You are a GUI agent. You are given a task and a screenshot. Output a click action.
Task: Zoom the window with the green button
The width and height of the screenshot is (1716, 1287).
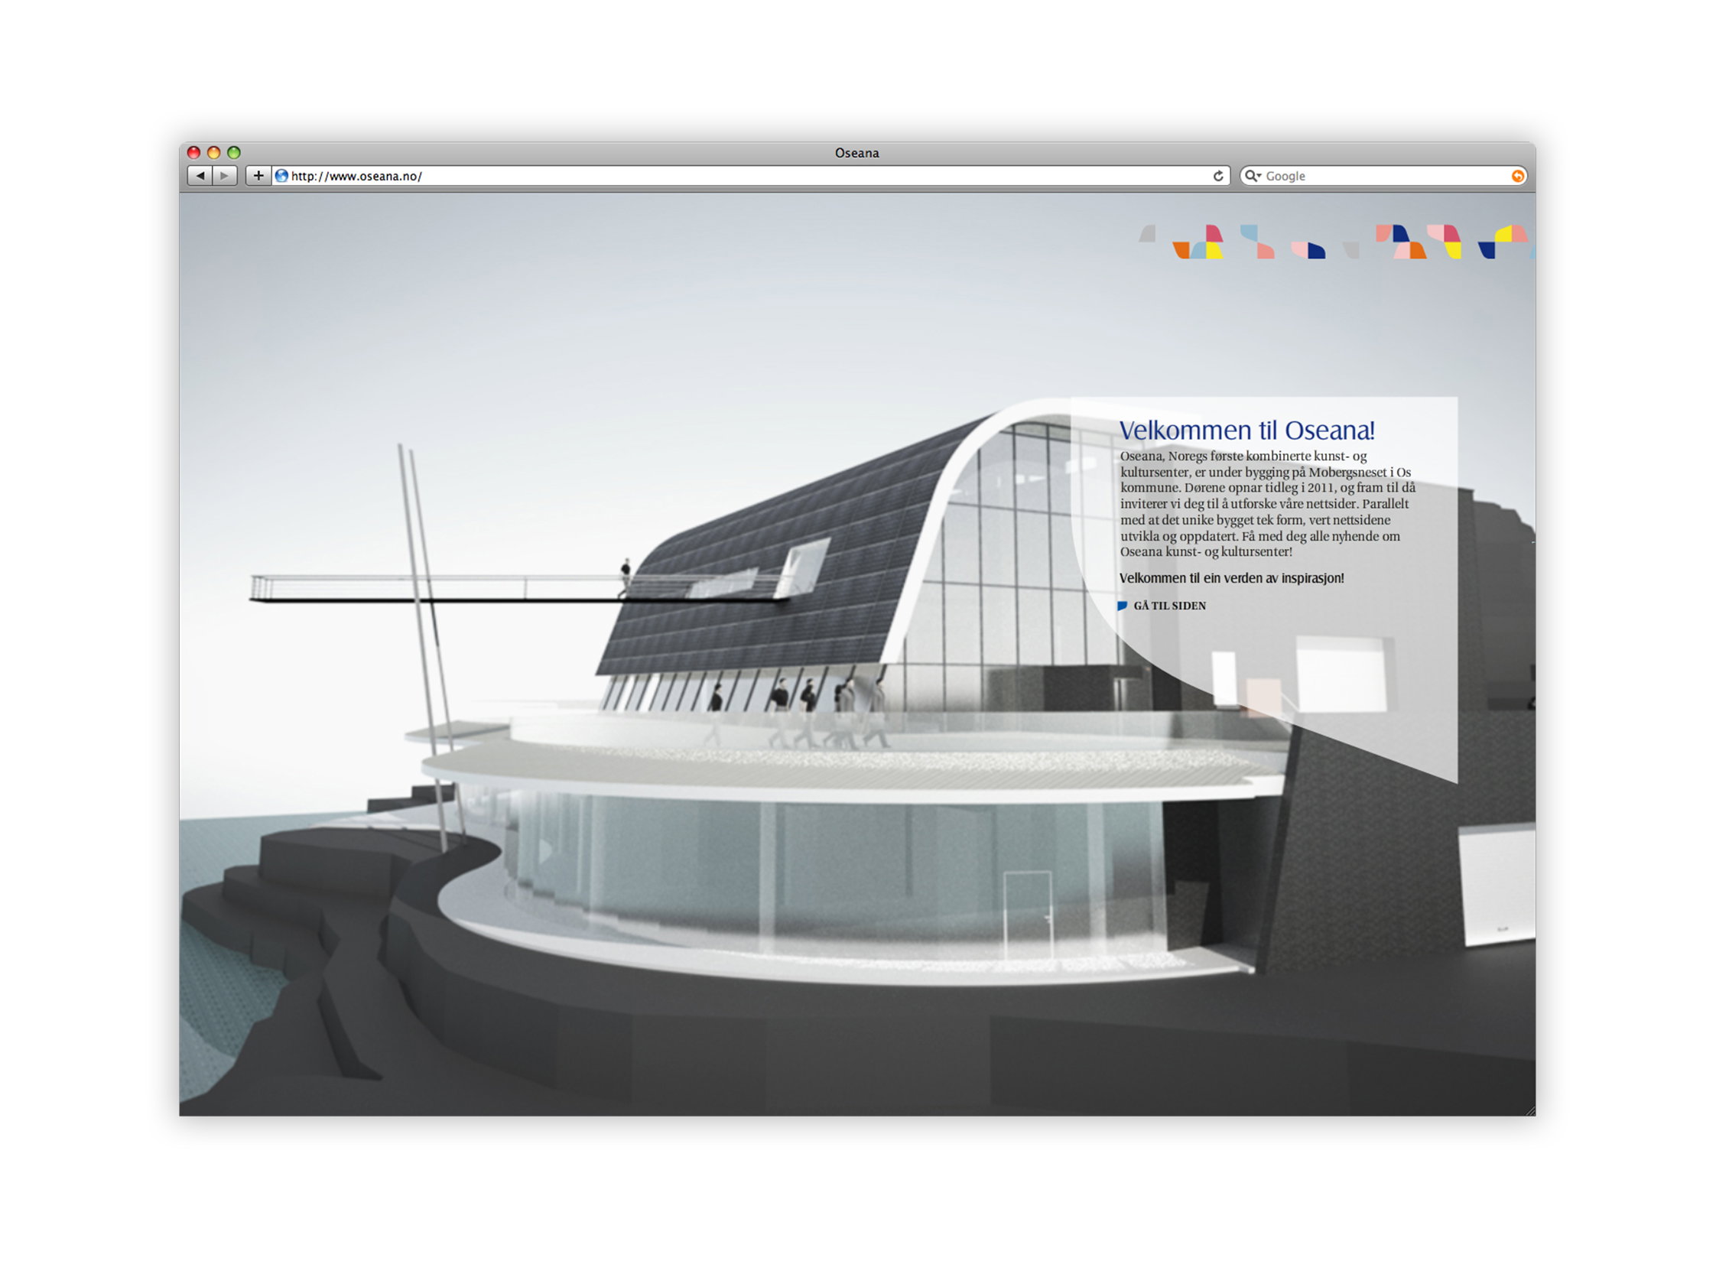coord(233,153)
